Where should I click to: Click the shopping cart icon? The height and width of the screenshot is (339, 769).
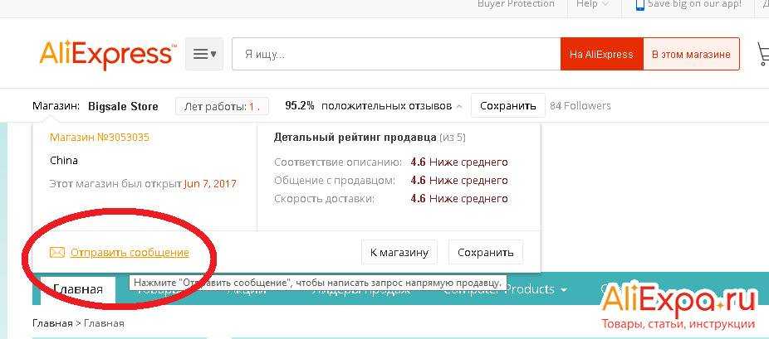coord(762,55)
